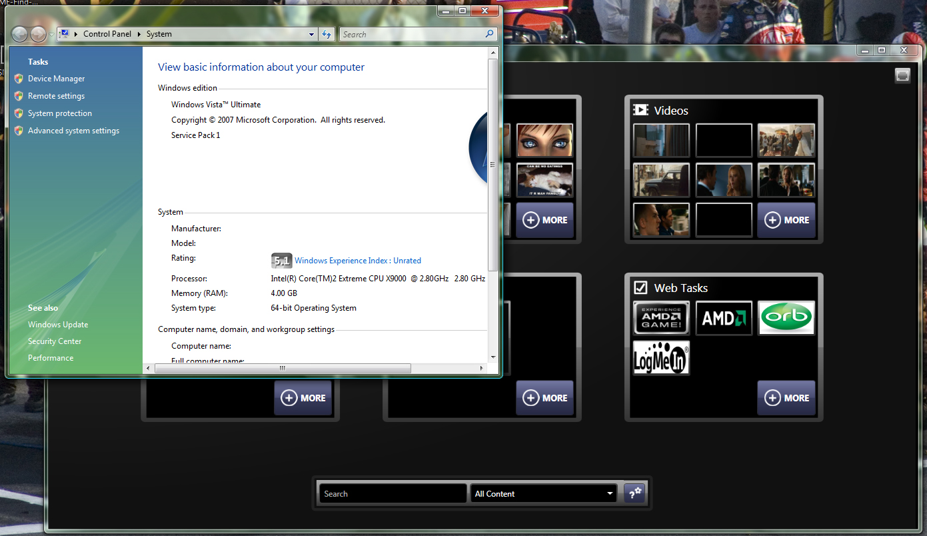
Task: Click the Control Panel search field
Action: 412,34
